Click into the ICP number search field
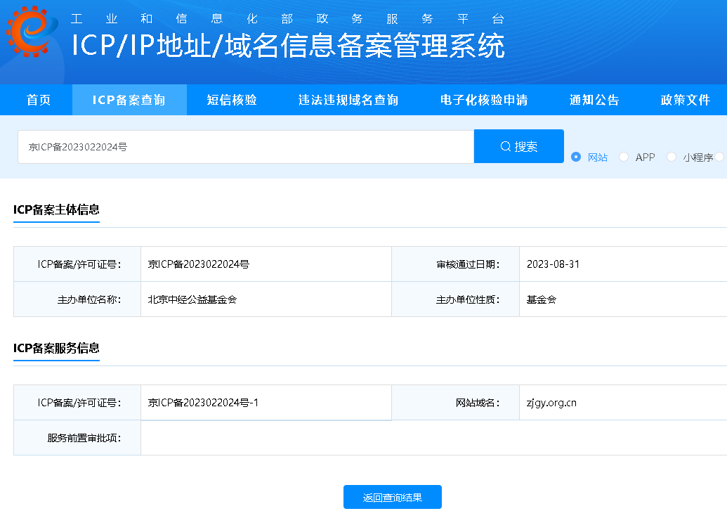This screenshot has width=727, height=511. coord(246,147)
